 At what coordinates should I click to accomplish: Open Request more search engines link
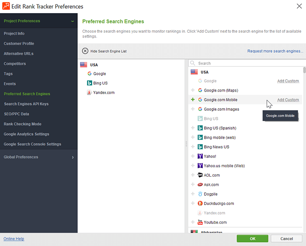pos(275,51)
